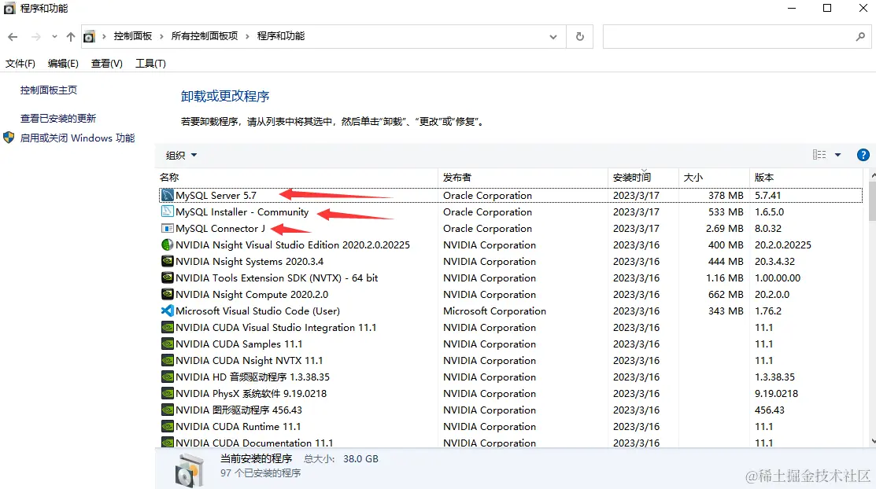Screen dimensions: 876x489
Task: Open the view options dropdown arrow
Action: (837, 155)
